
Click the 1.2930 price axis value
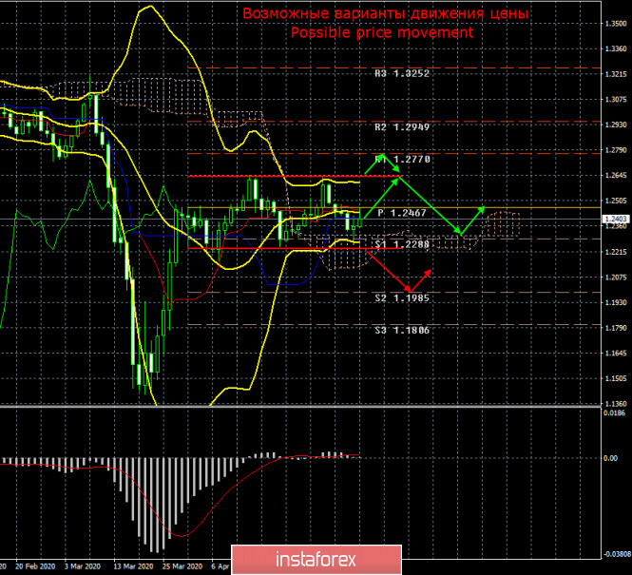(x=616, y=125)
